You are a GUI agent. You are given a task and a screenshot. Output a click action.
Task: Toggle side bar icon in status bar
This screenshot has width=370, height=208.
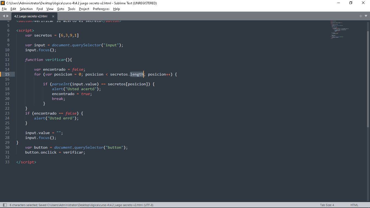tap(5, 205)
